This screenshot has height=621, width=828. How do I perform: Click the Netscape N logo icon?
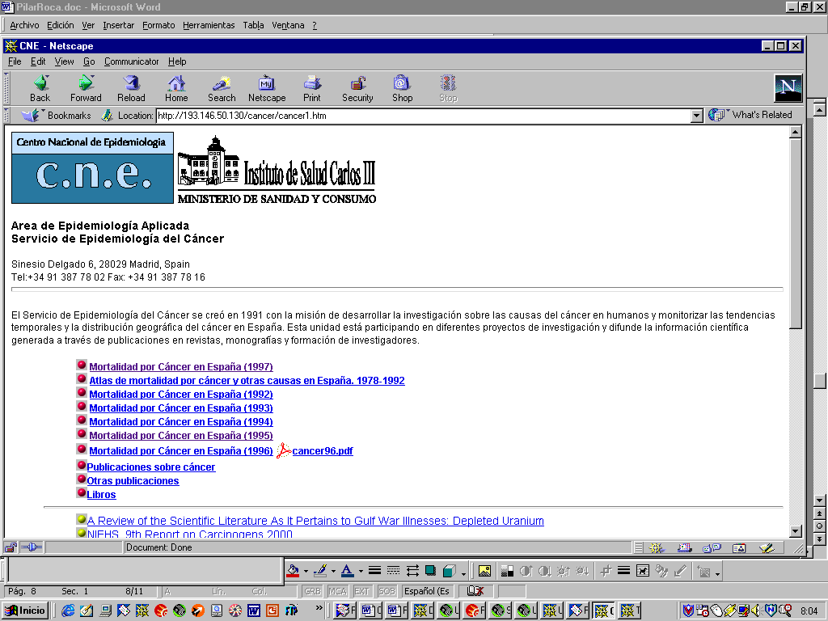[788, 87]
